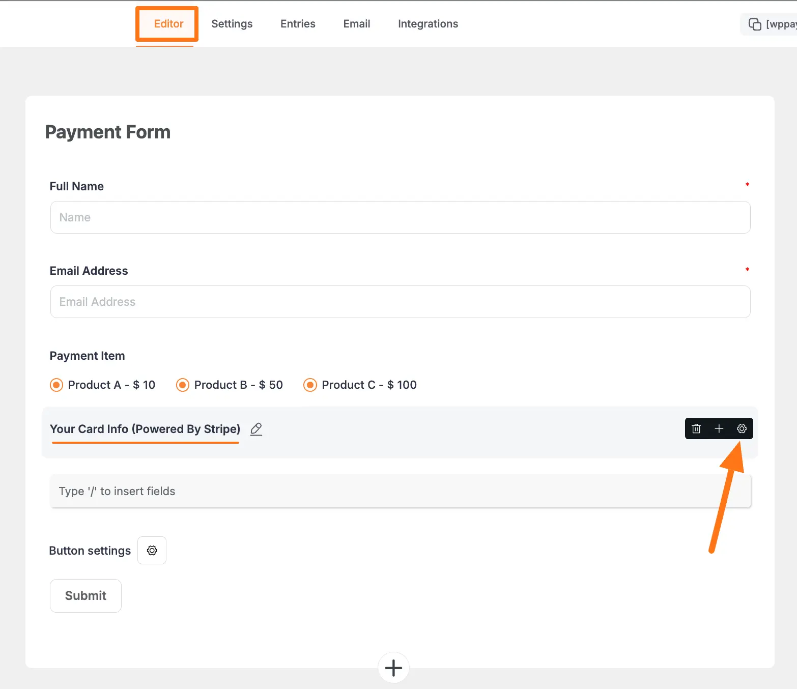Screen dimensions: 797x689
Task: Click the round add-field plus button at bottom
Action: 393,668
